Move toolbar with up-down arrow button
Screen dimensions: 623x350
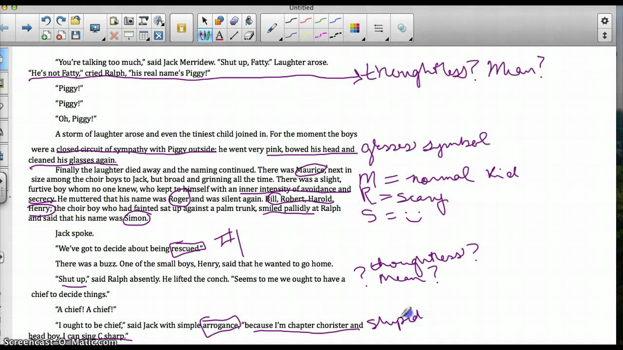pyautogui.click(x=605, y=35)
